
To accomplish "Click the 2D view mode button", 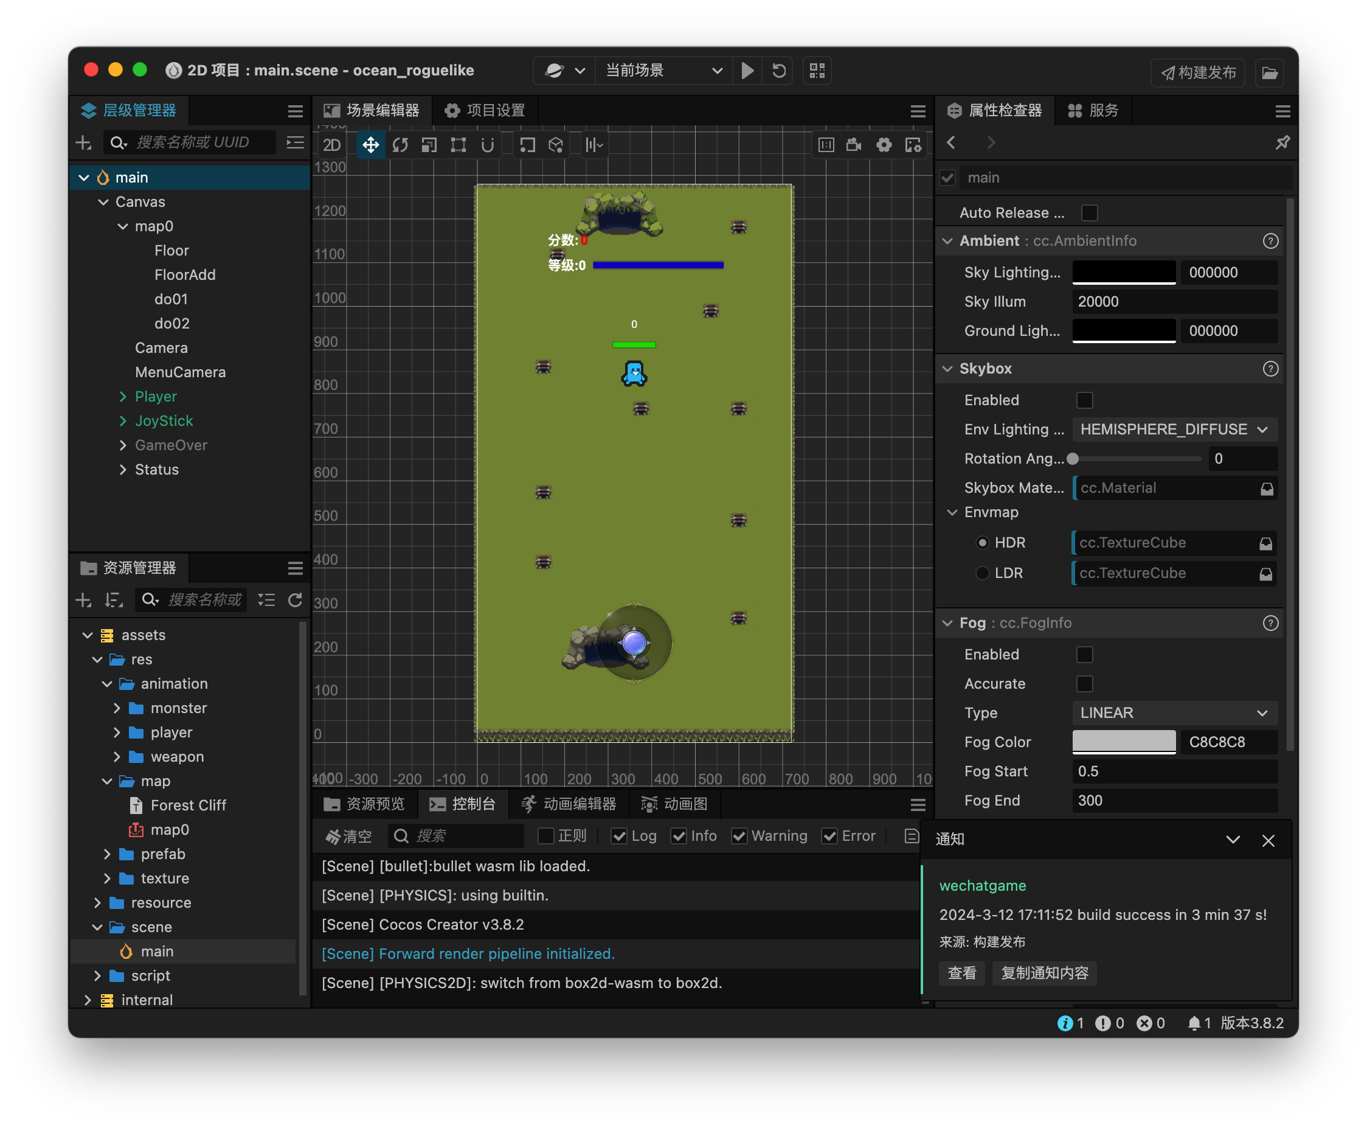I will 331,144.
